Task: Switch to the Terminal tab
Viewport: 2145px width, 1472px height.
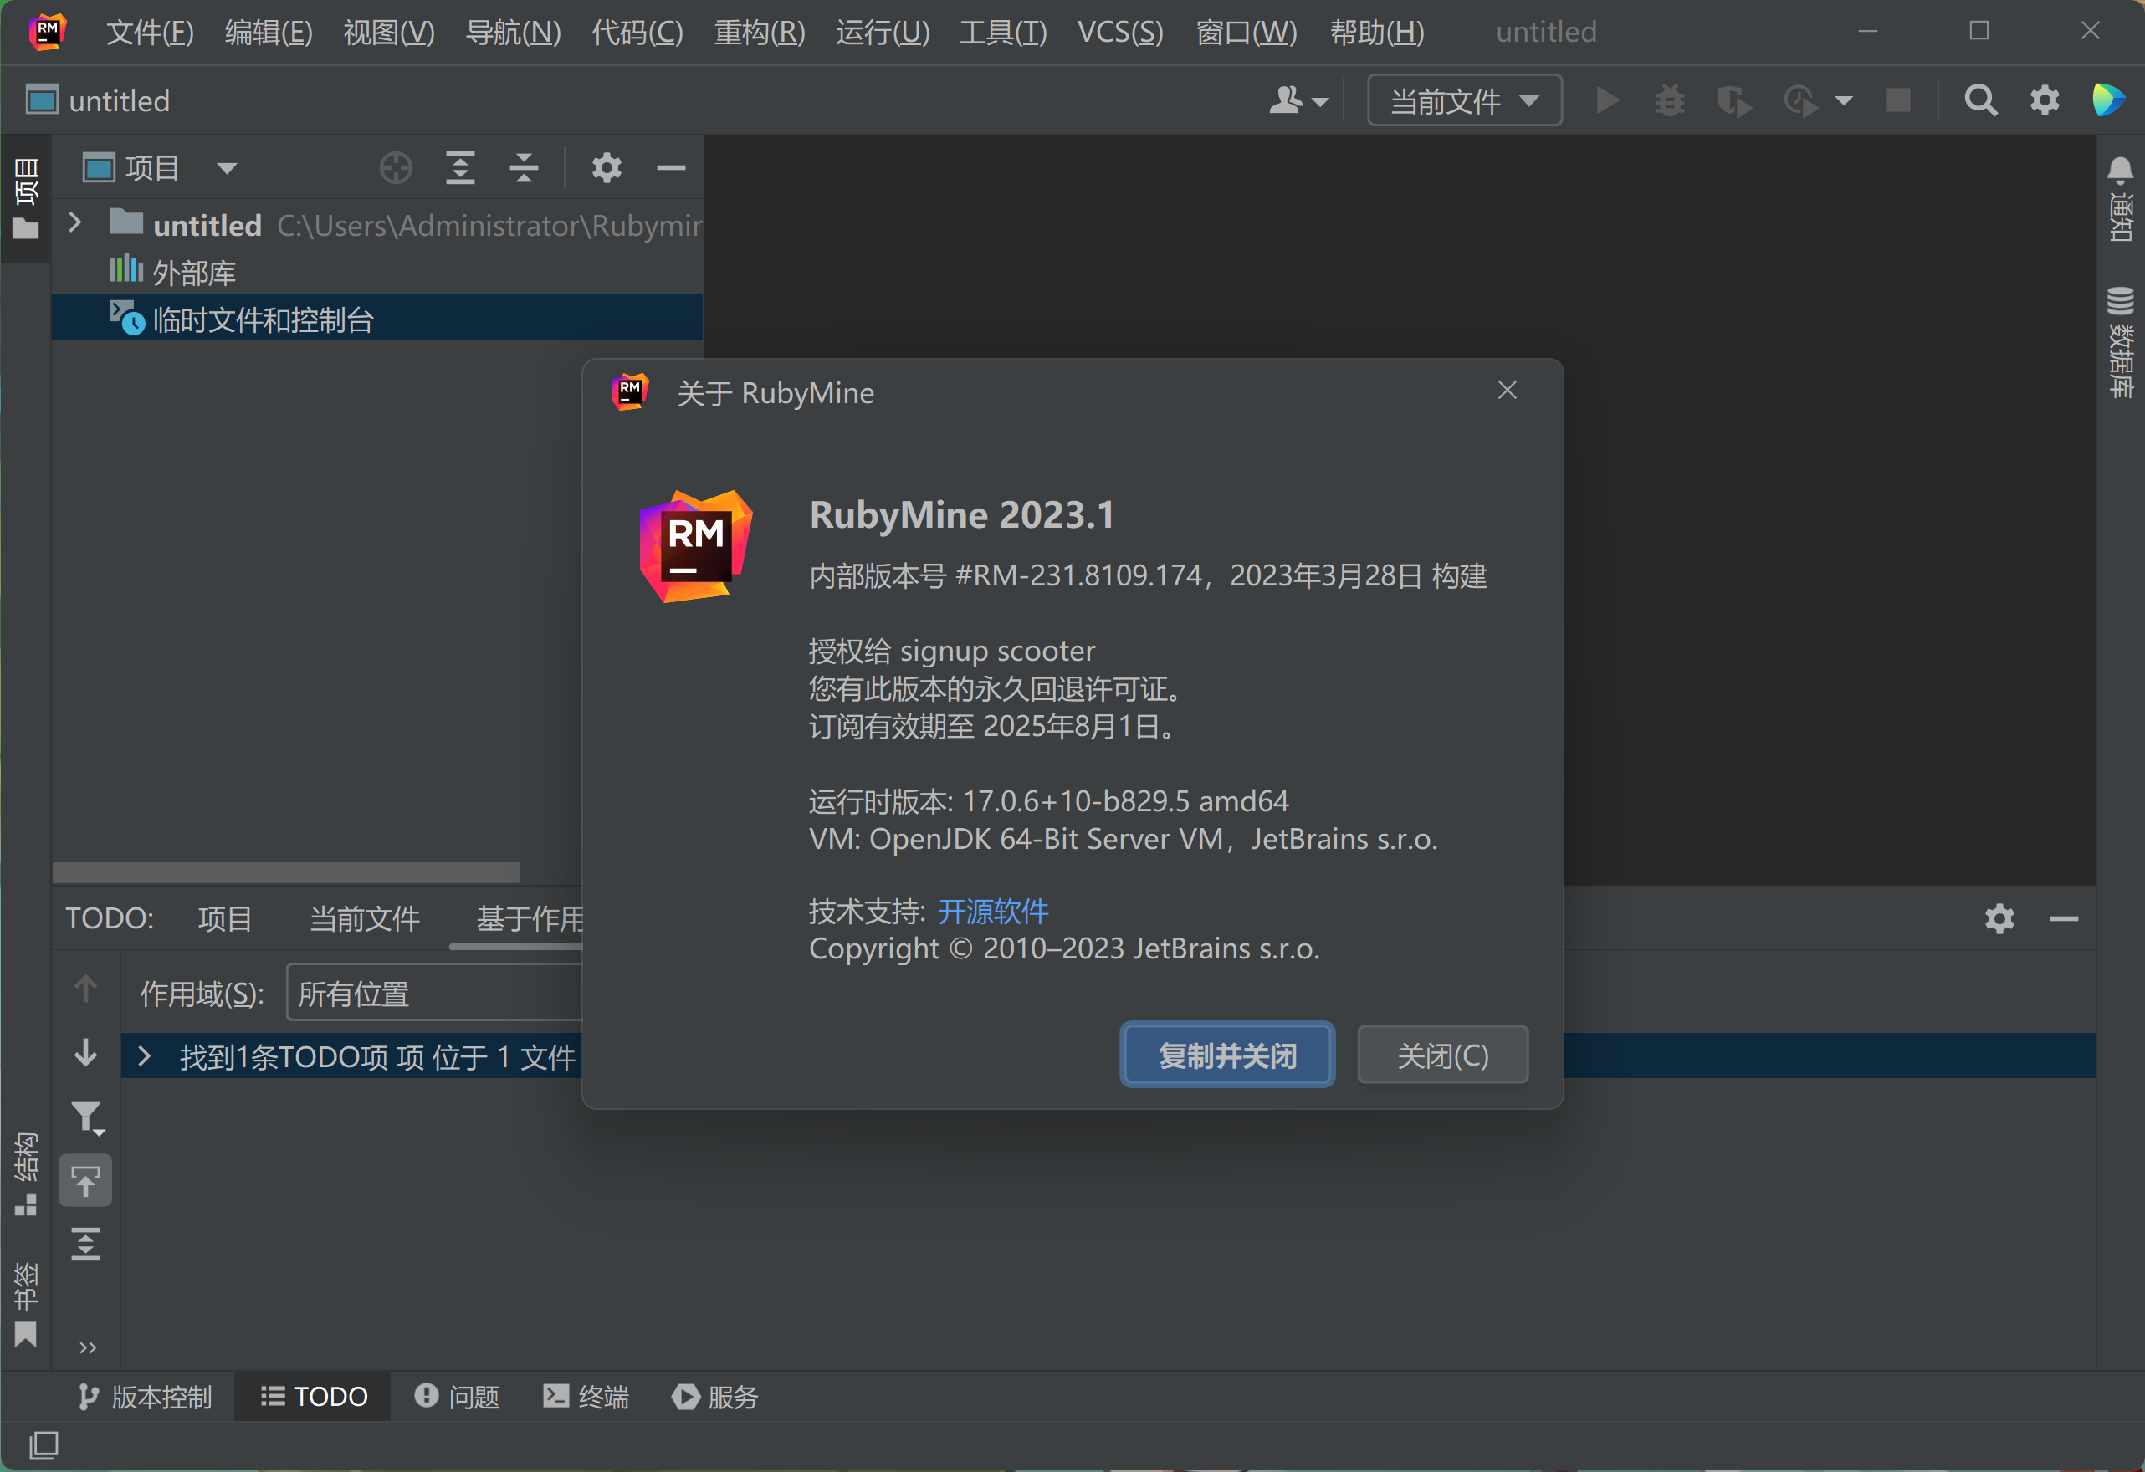Action: pyautogui.click(x=585, y=1397)
